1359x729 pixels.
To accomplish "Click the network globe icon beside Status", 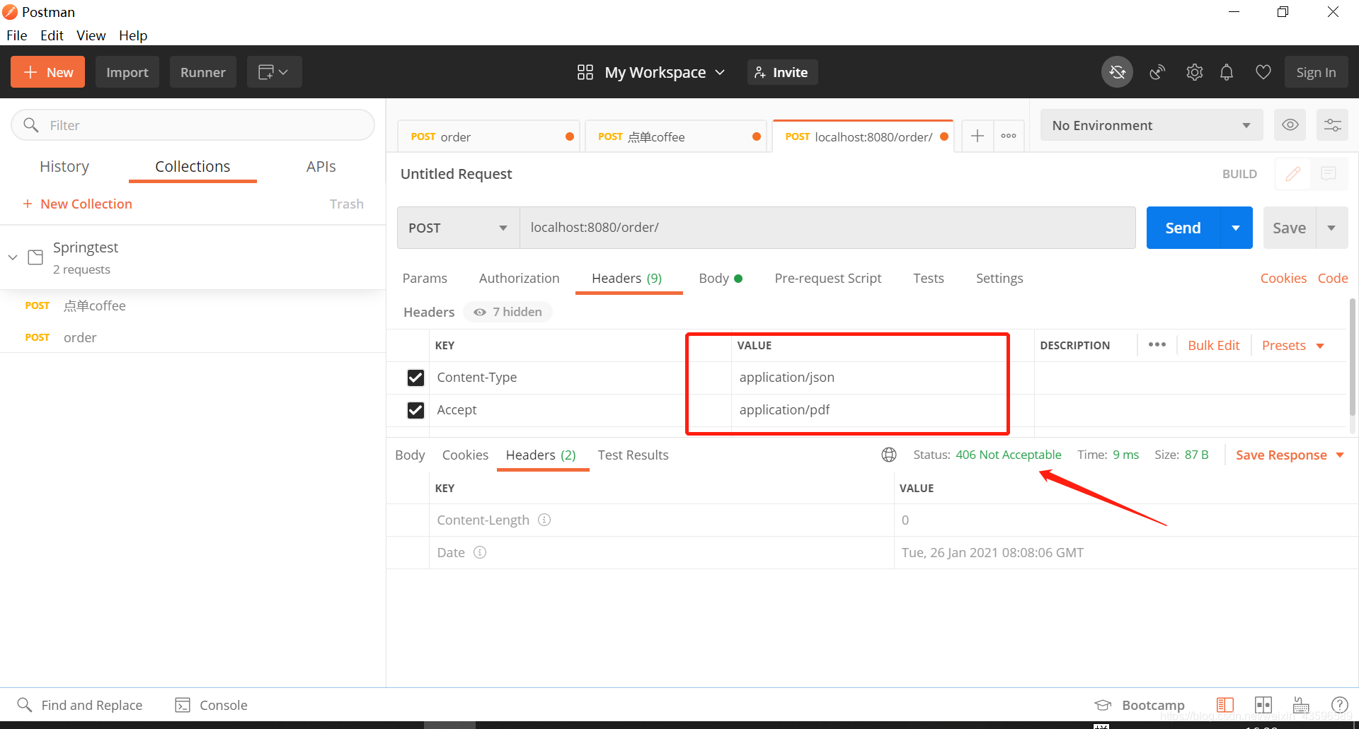I will pos(889,455).
